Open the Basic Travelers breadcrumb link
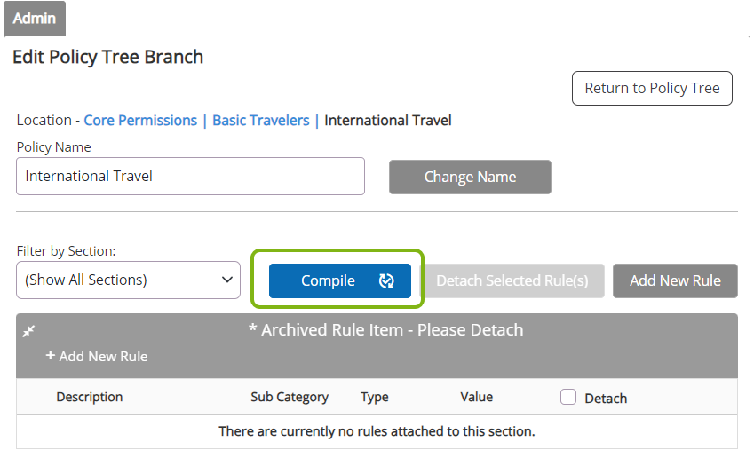Screen dimensions: 754x458 click(260, 120)
